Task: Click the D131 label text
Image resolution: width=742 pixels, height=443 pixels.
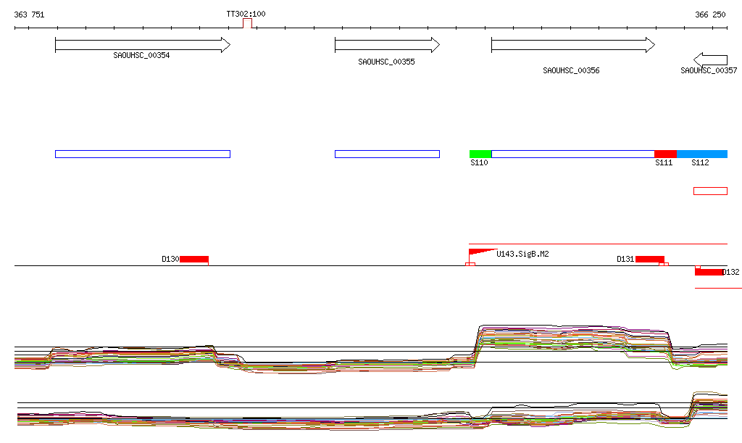Action: [625, 260]
